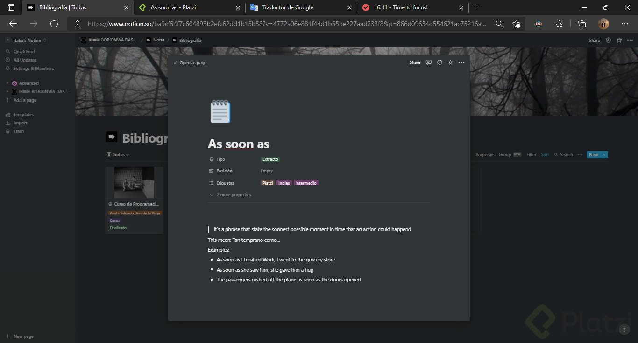Open Templates in sidebar
The image size is (638, 343).
[x=23, y=115]
